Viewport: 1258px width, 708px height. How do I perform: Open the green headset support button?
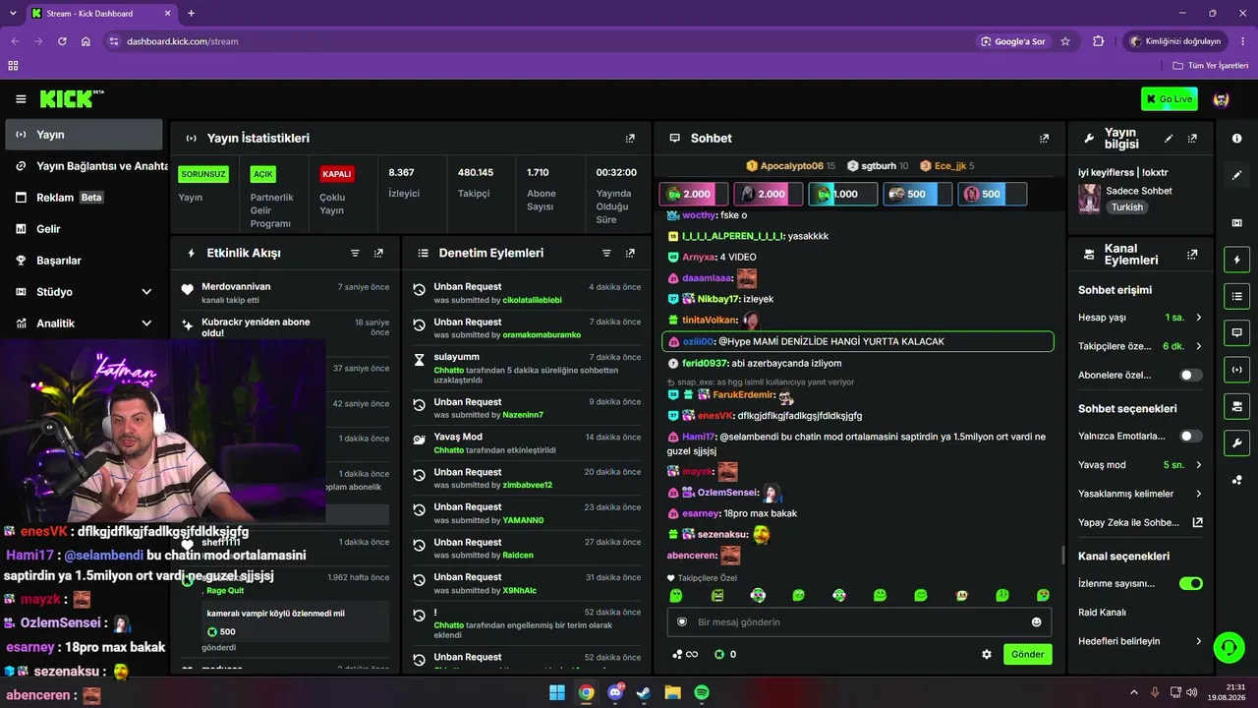coord(1229,647)
